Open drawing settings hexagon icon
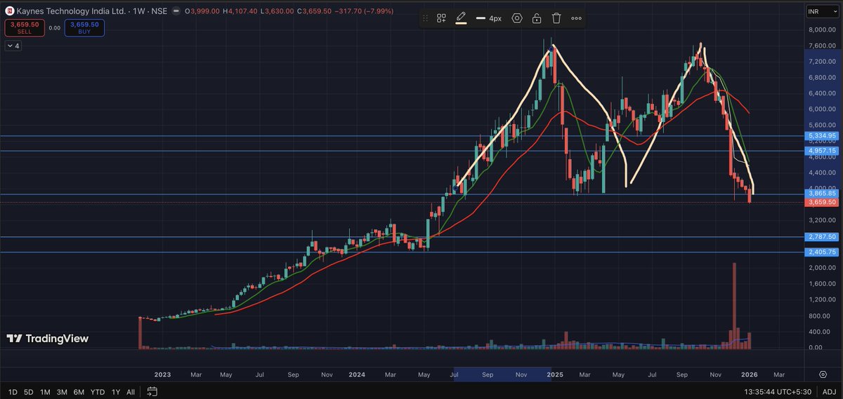This screenshot has width=843, height=399. (517, 18)
